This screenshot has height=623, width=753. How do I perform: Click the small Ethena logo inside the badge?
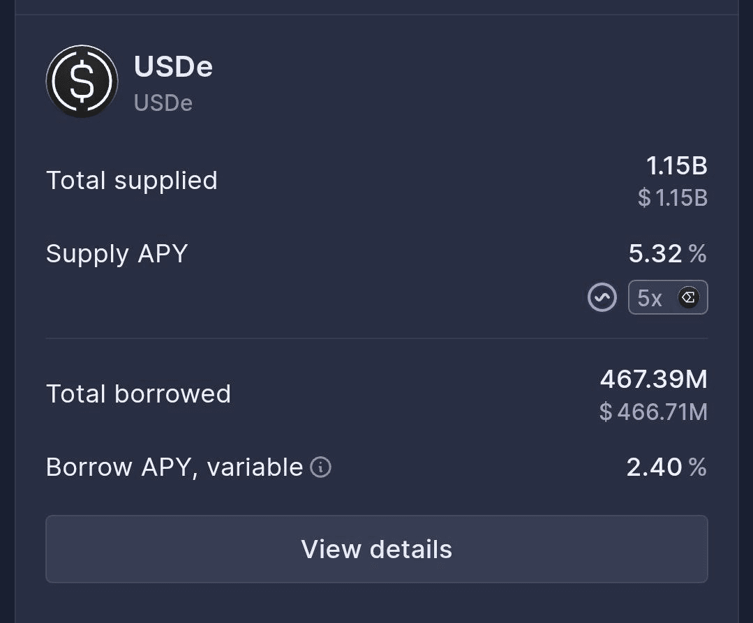[688, 298]
